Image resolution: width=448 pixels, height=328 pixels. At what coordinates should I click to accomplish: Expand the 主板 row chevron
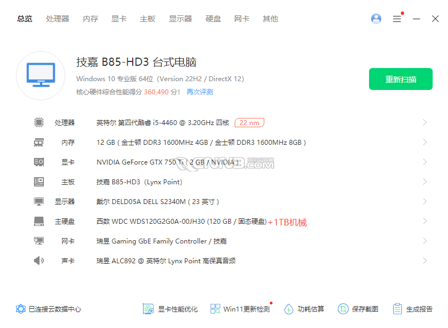[x=425, y=182]
